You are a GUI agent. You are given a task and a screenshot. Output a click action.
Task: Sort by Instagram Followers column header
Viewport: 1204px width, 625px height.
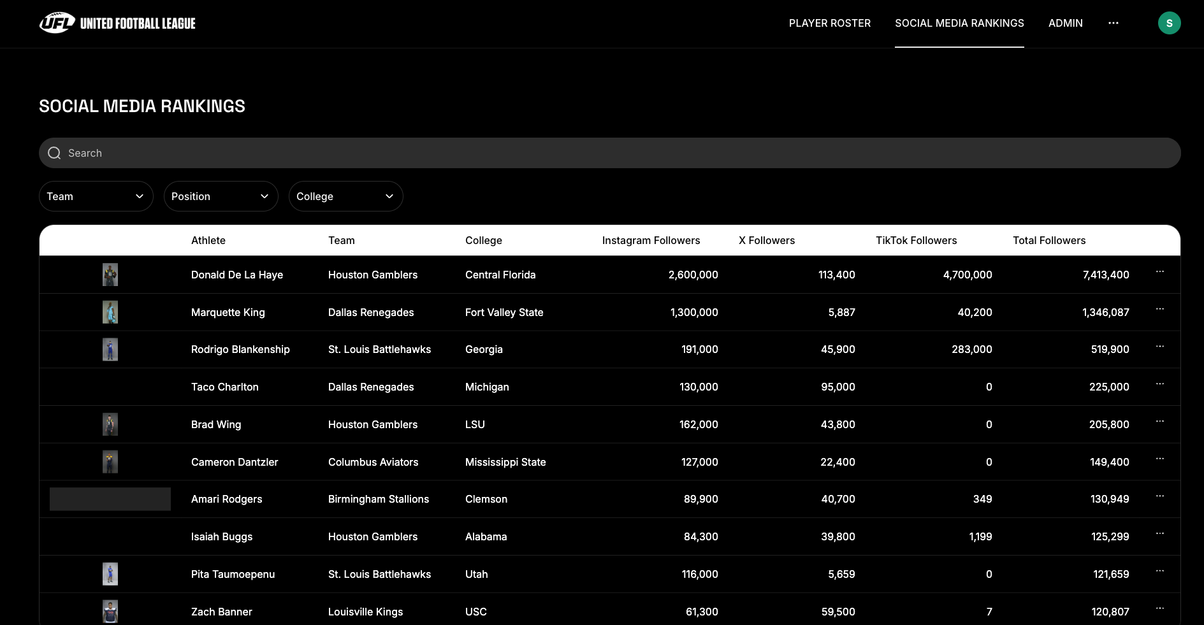(x=651, y=240)
